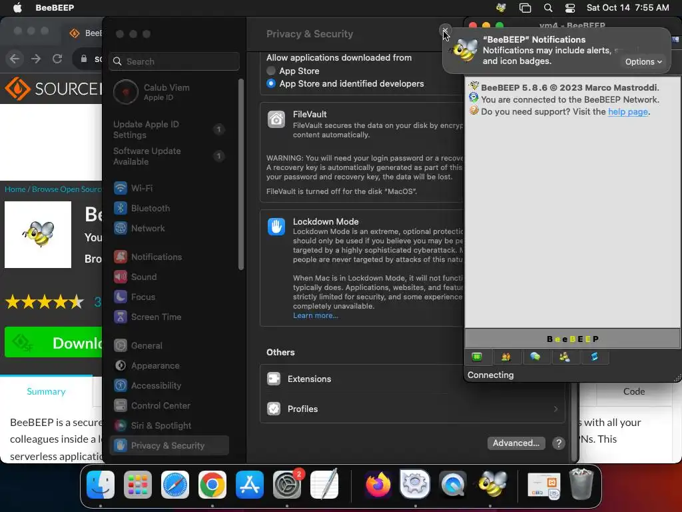Viewport: 682px width, 512px height.
Task: Open the BeeBEEP activity tab with green screen icon
Action: (x=477, y=357)
